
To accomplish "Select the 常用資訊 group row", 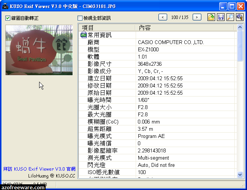I will 158,35.
